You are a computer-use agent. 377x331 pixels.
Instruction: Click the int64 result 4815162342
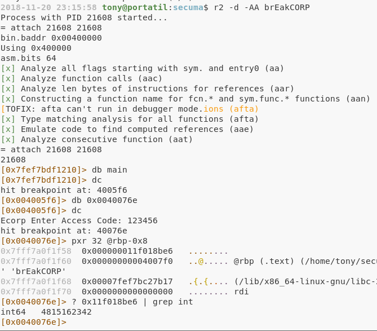(66, 312)
